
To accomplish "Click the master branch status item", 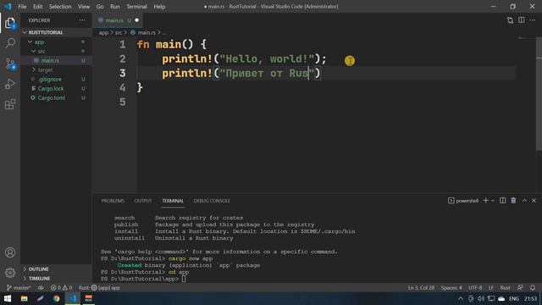I will click(19, 288).
